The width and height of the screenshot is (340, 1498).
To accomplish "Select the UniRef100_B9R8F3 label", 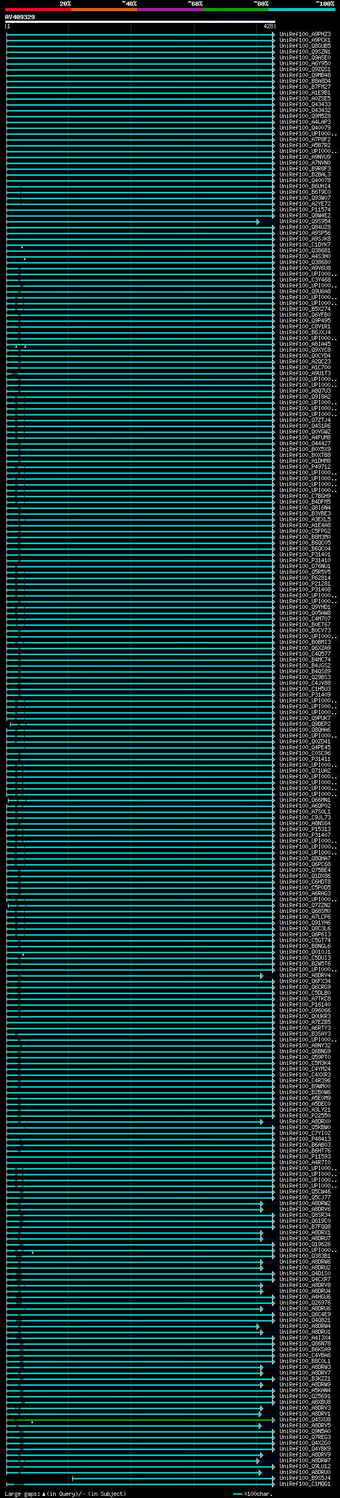I will (x=304, y=168).
